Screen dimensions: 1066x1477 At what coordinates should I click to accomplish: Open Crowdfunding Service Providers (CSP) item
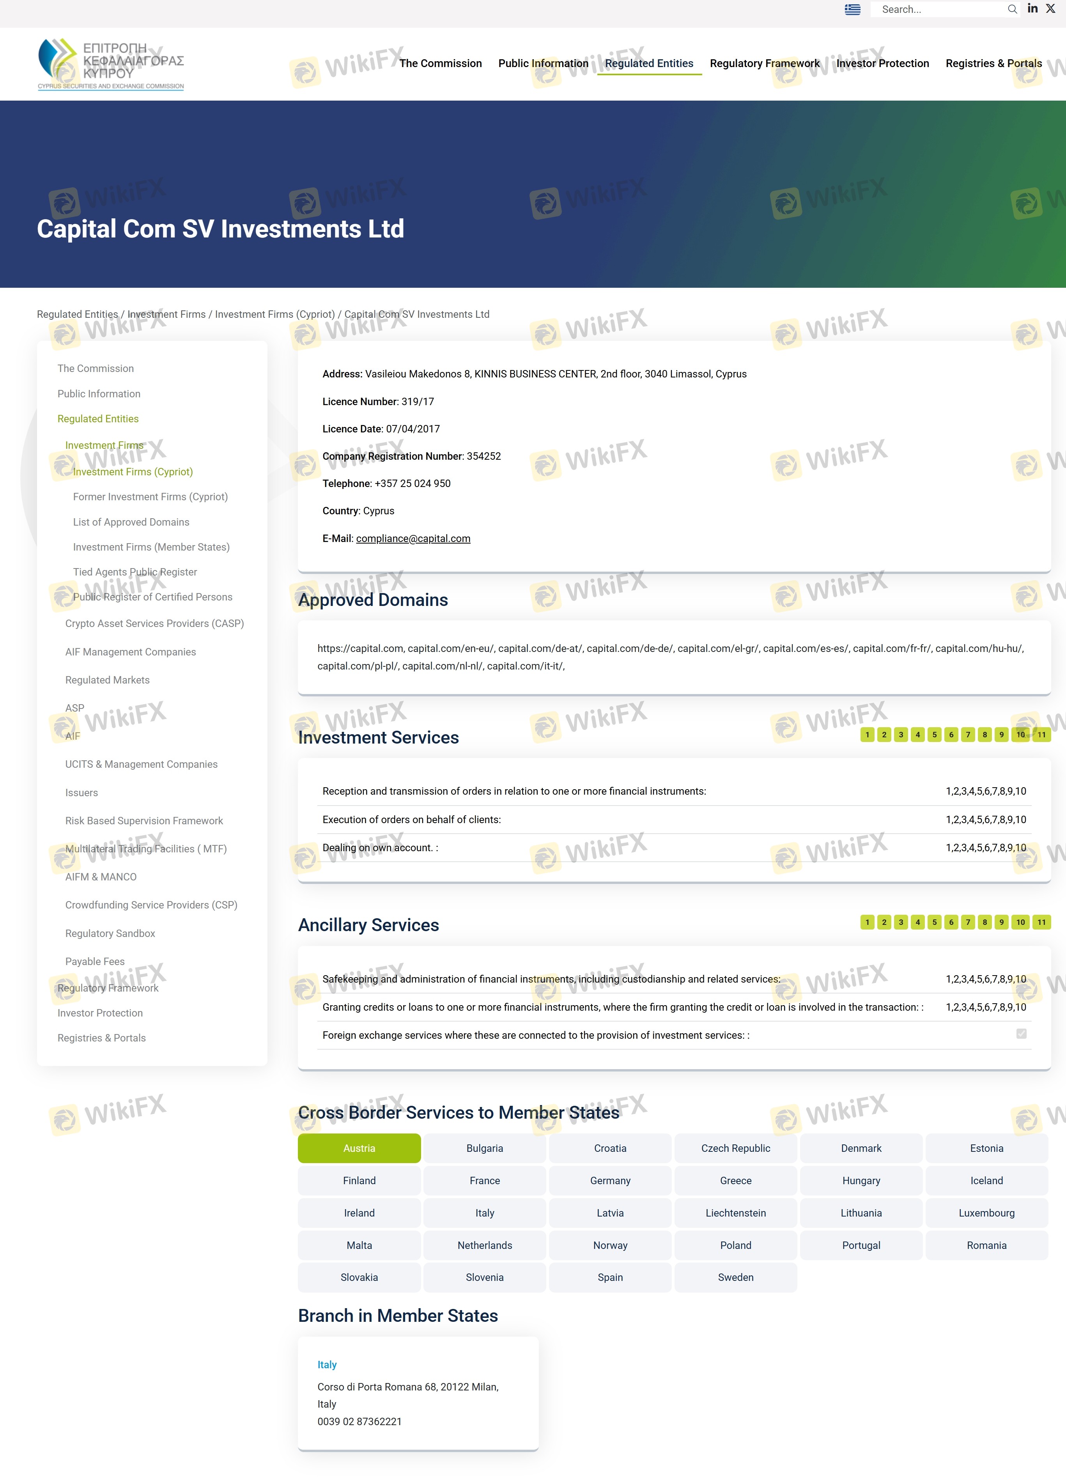click(x=151, y=905)
